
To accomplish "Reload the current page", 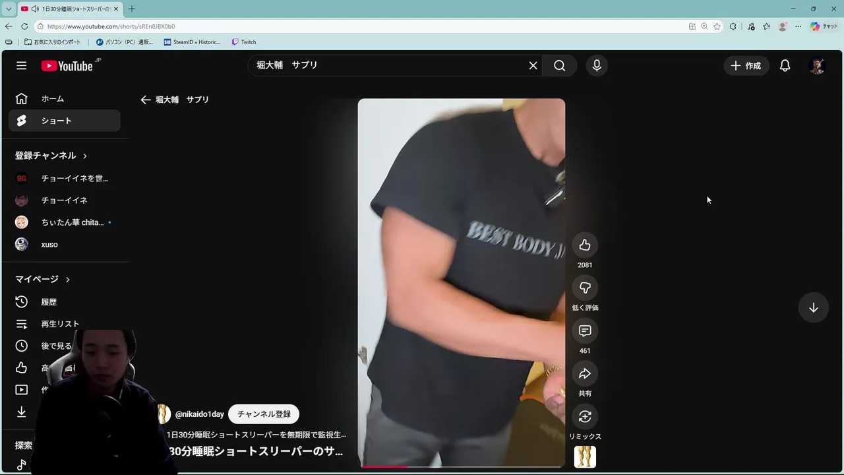I will point(24,26).
